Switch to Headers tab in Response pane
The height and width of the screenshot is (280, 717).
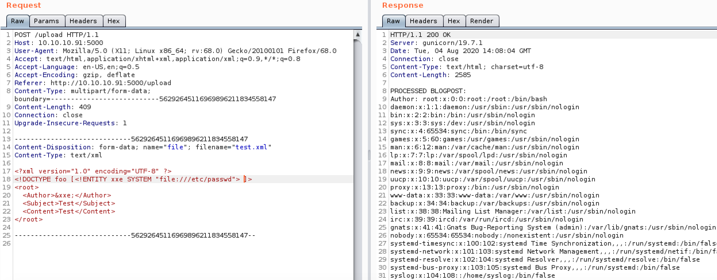tap(424, 21)
